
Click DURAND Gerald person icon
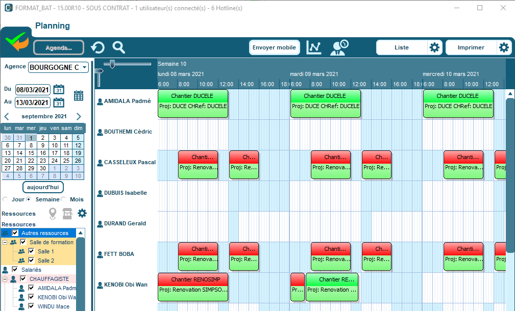100,224
